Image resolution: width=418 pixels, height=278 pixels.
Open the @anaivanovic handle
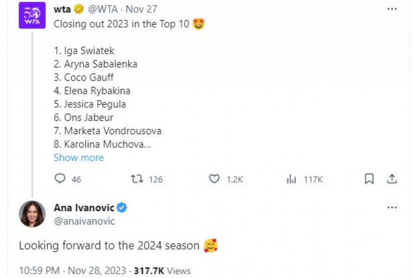(85, 221)
